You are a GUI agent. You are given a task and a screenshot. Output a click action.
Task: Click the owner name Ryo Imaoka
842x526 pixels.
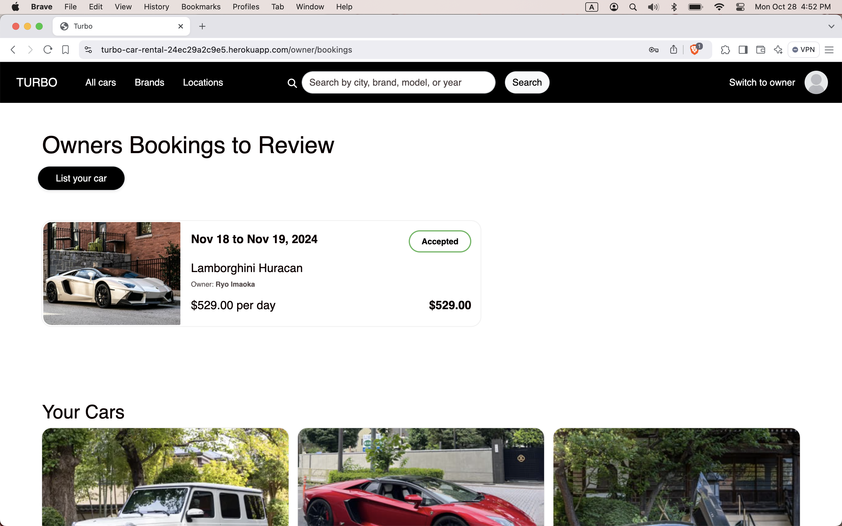pyautogui.click(x=235, y=284)
